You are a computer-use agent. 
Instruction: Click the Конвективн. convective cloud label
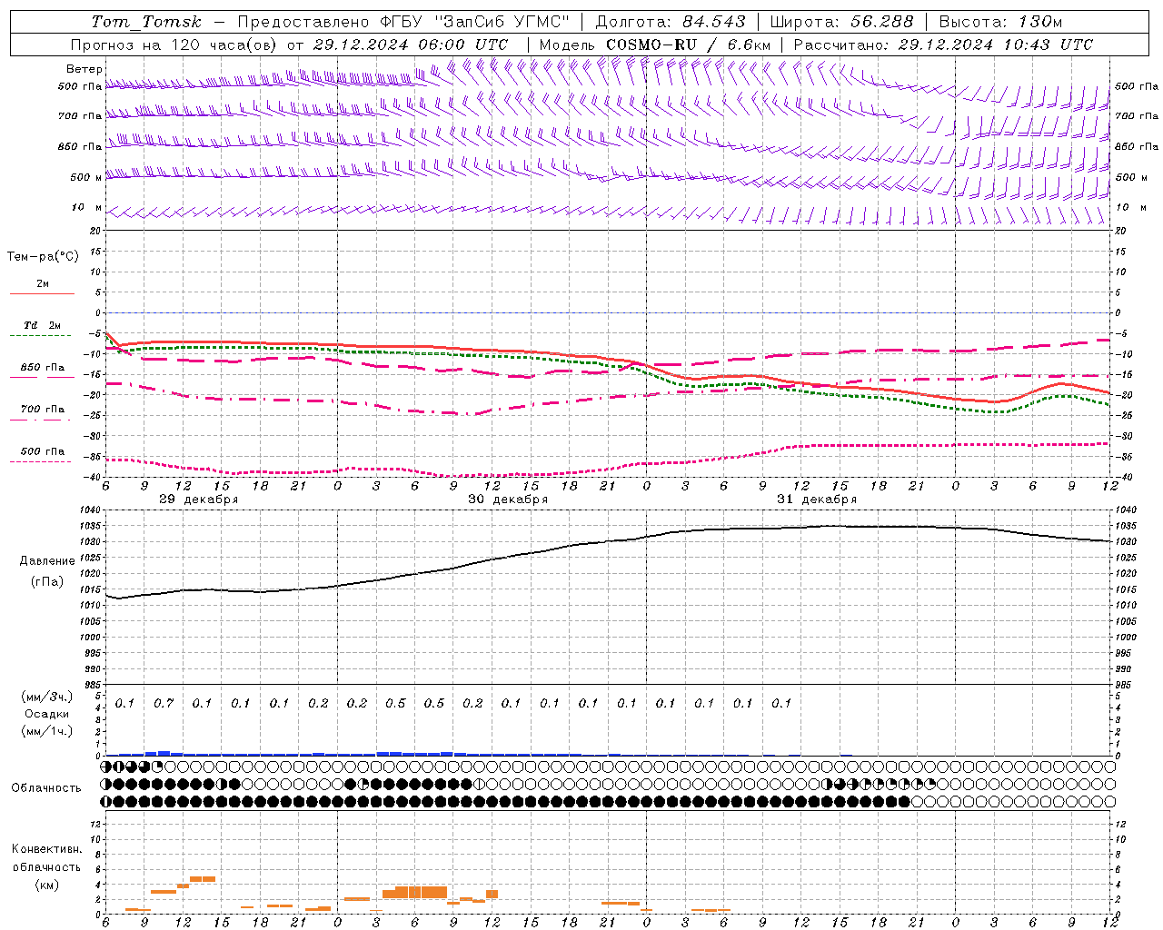46,849
